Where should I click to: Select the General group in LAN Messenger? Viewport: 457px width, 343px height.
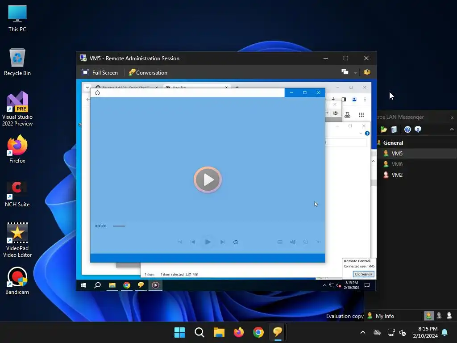(393, 142)
